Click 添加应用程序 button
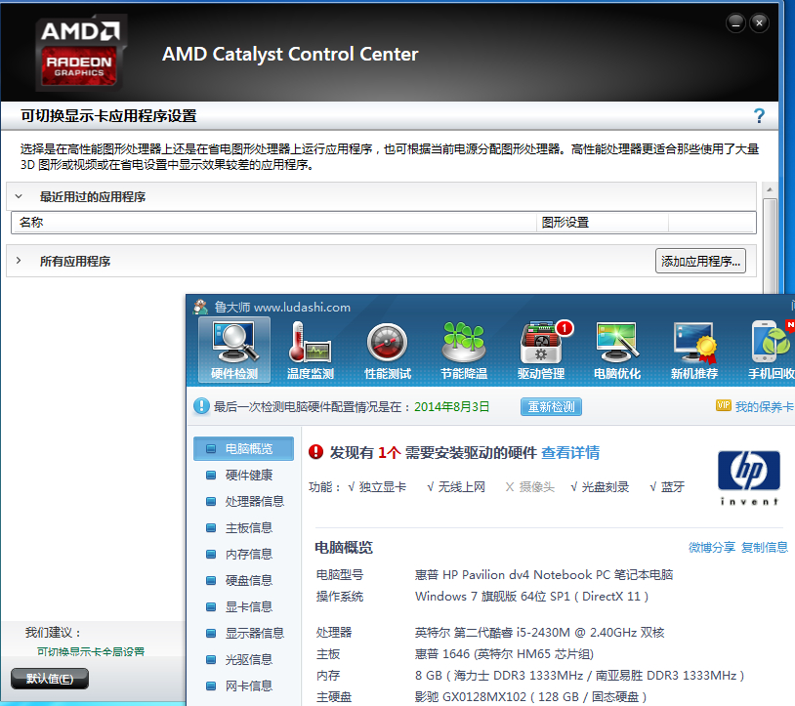Screen dimensions: 795x706 pyautogui.click(x=700, y=261)
